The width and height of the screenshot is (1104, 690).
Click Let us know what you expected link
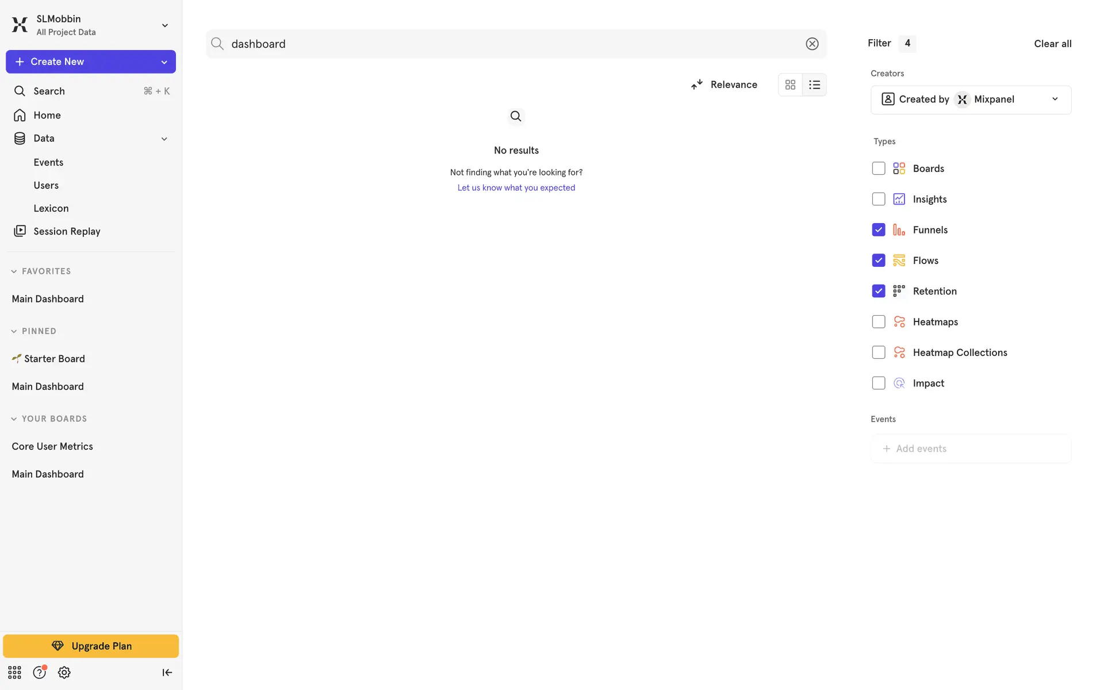coord(516,188)
